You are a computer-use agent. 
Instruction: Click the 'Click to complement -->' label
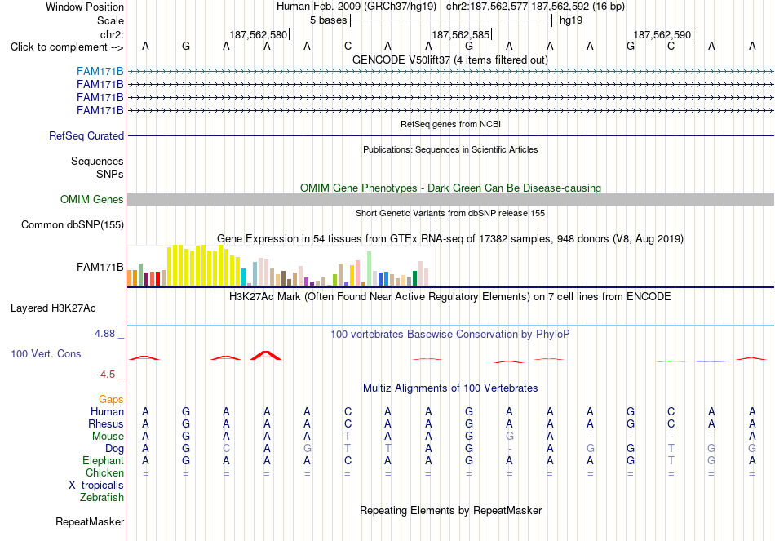pos(67,47)
